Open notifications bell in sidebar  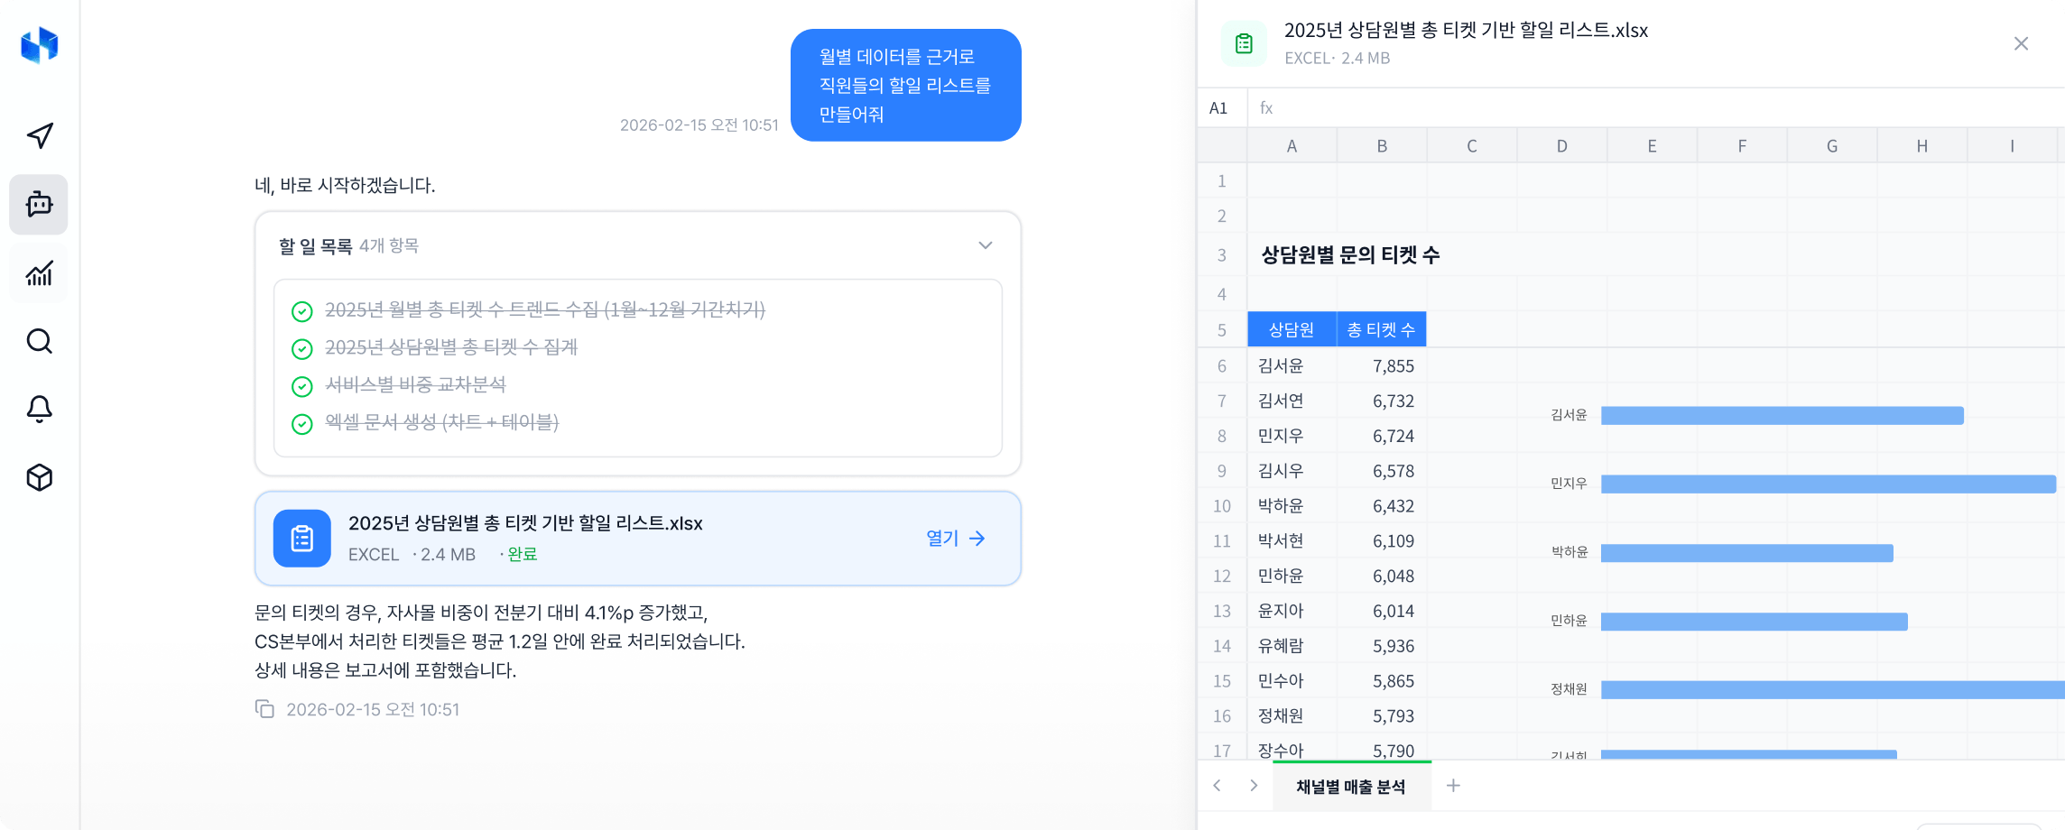click(39, 409)
